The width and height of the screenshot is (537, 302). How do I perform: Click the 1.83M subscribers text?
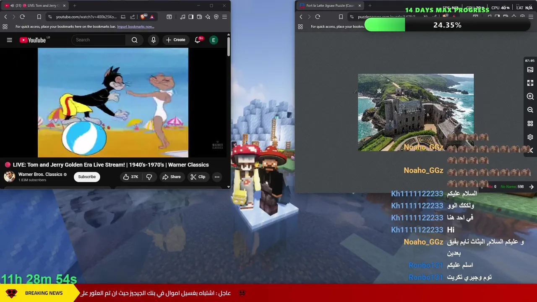pos(32,180)
